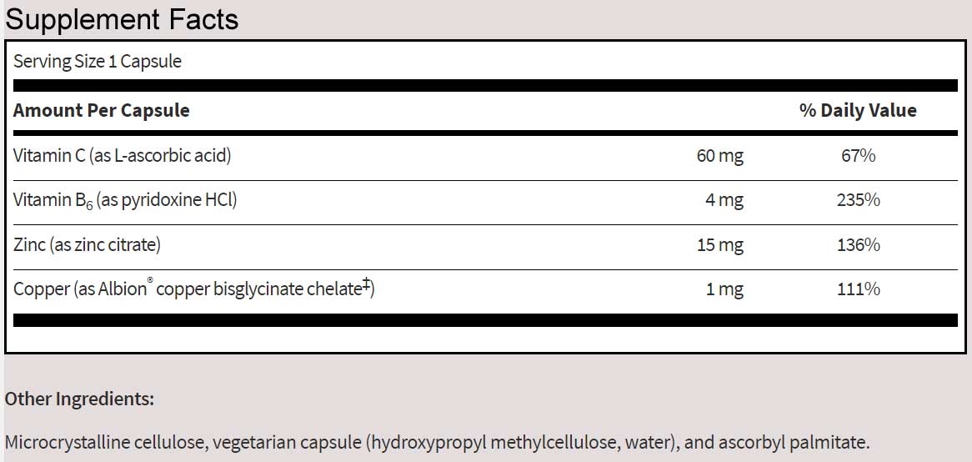The image size is (972, 462).
Task: Select the Amount Per Capsule column header
Action: click(x=102, y=110)
